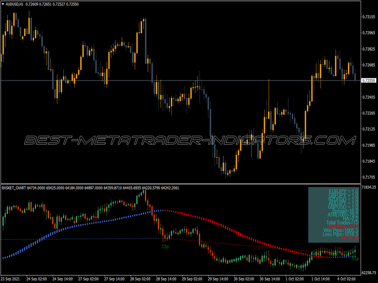Screen dimensions: 378x283
Task: Click the BASKET_CHART indicator label
Action: (x=14, y=188)
